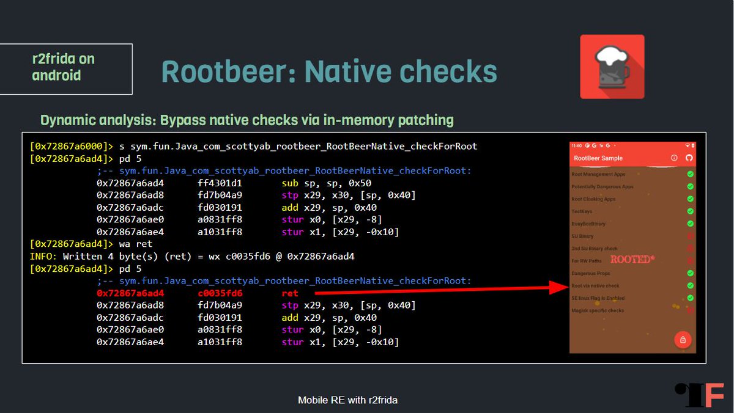Click the RootBeer beer mug app logo

(612, 67)
